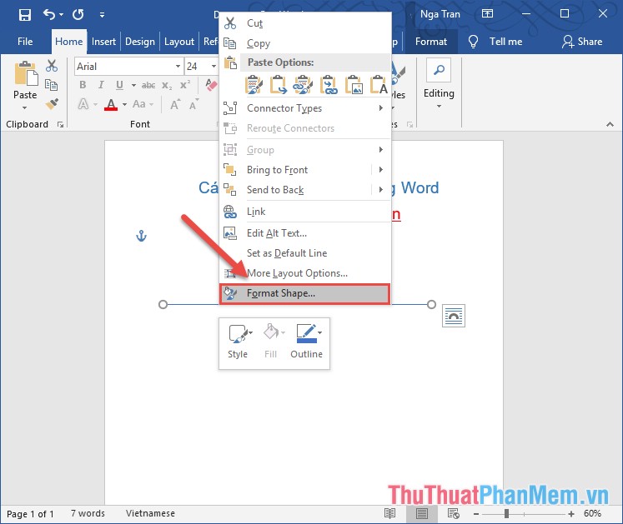
Task: Collapse the ribbon with the chevron
Action: [610, 125]
